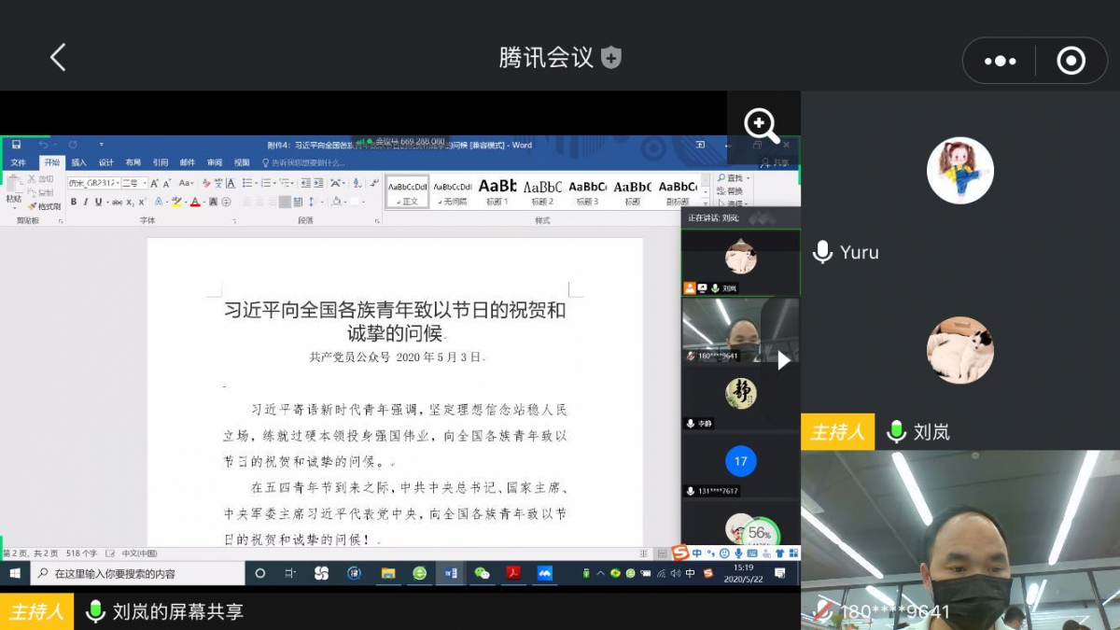Open the font color tool
The height and width of the screenshot is (630, 1120).
(195, 203)
